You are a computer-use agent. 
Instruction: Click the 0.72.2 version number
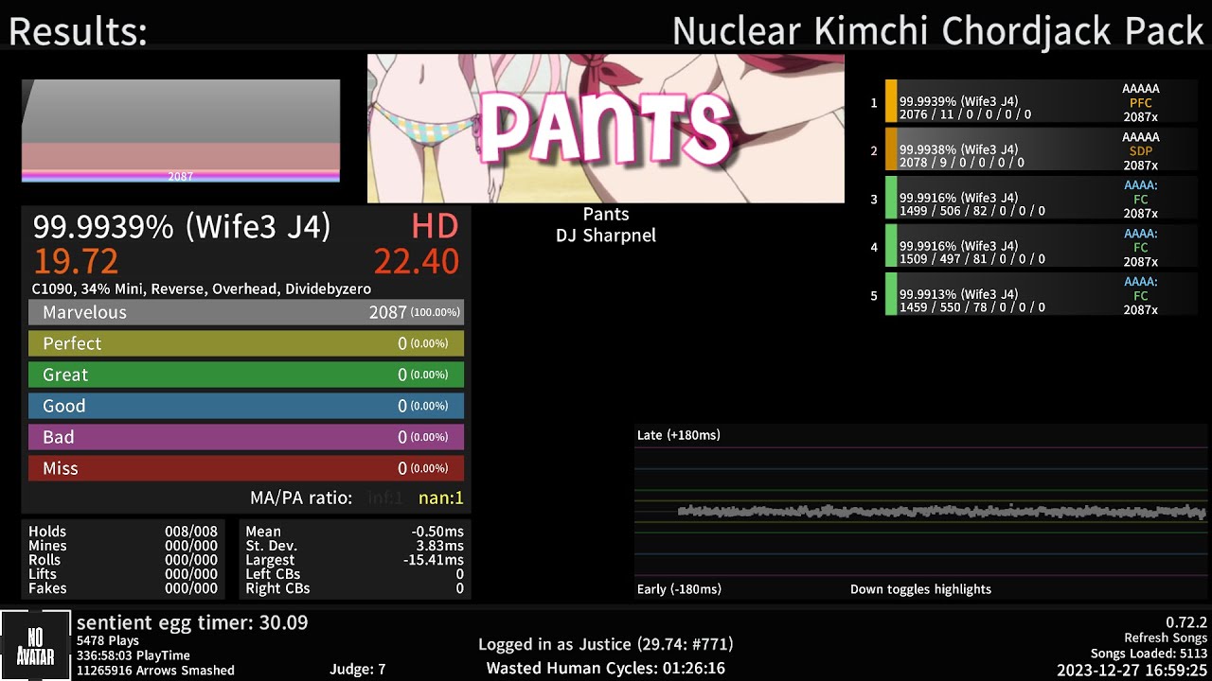1186,623
